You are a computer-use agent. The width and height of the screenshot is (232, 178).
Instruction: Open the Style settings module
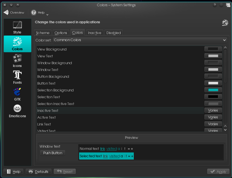[x=17, y=27]
